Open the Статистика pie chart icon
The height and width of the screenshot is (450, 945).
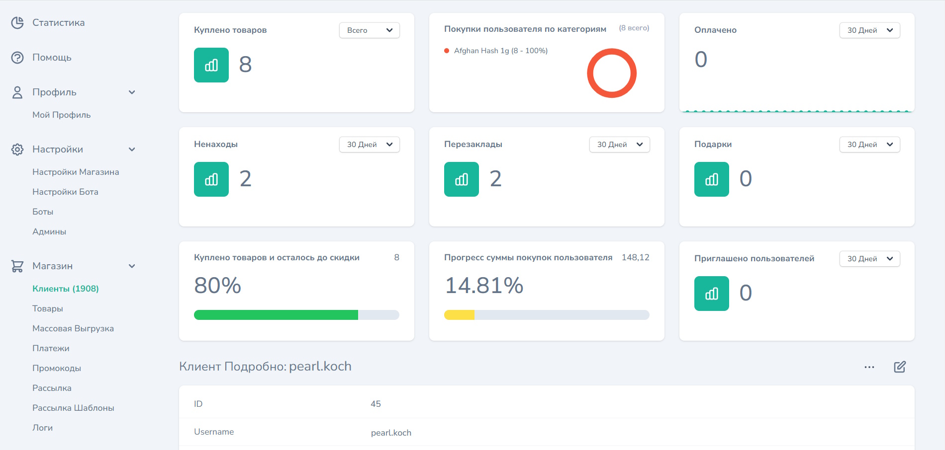point(17,23)
